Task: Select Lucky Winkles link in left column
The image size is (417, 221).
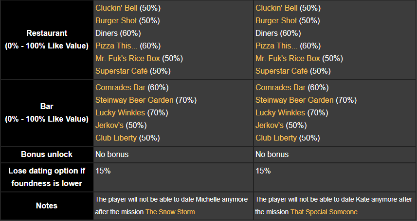Action: pyautogui.click(x=120, y=113)
